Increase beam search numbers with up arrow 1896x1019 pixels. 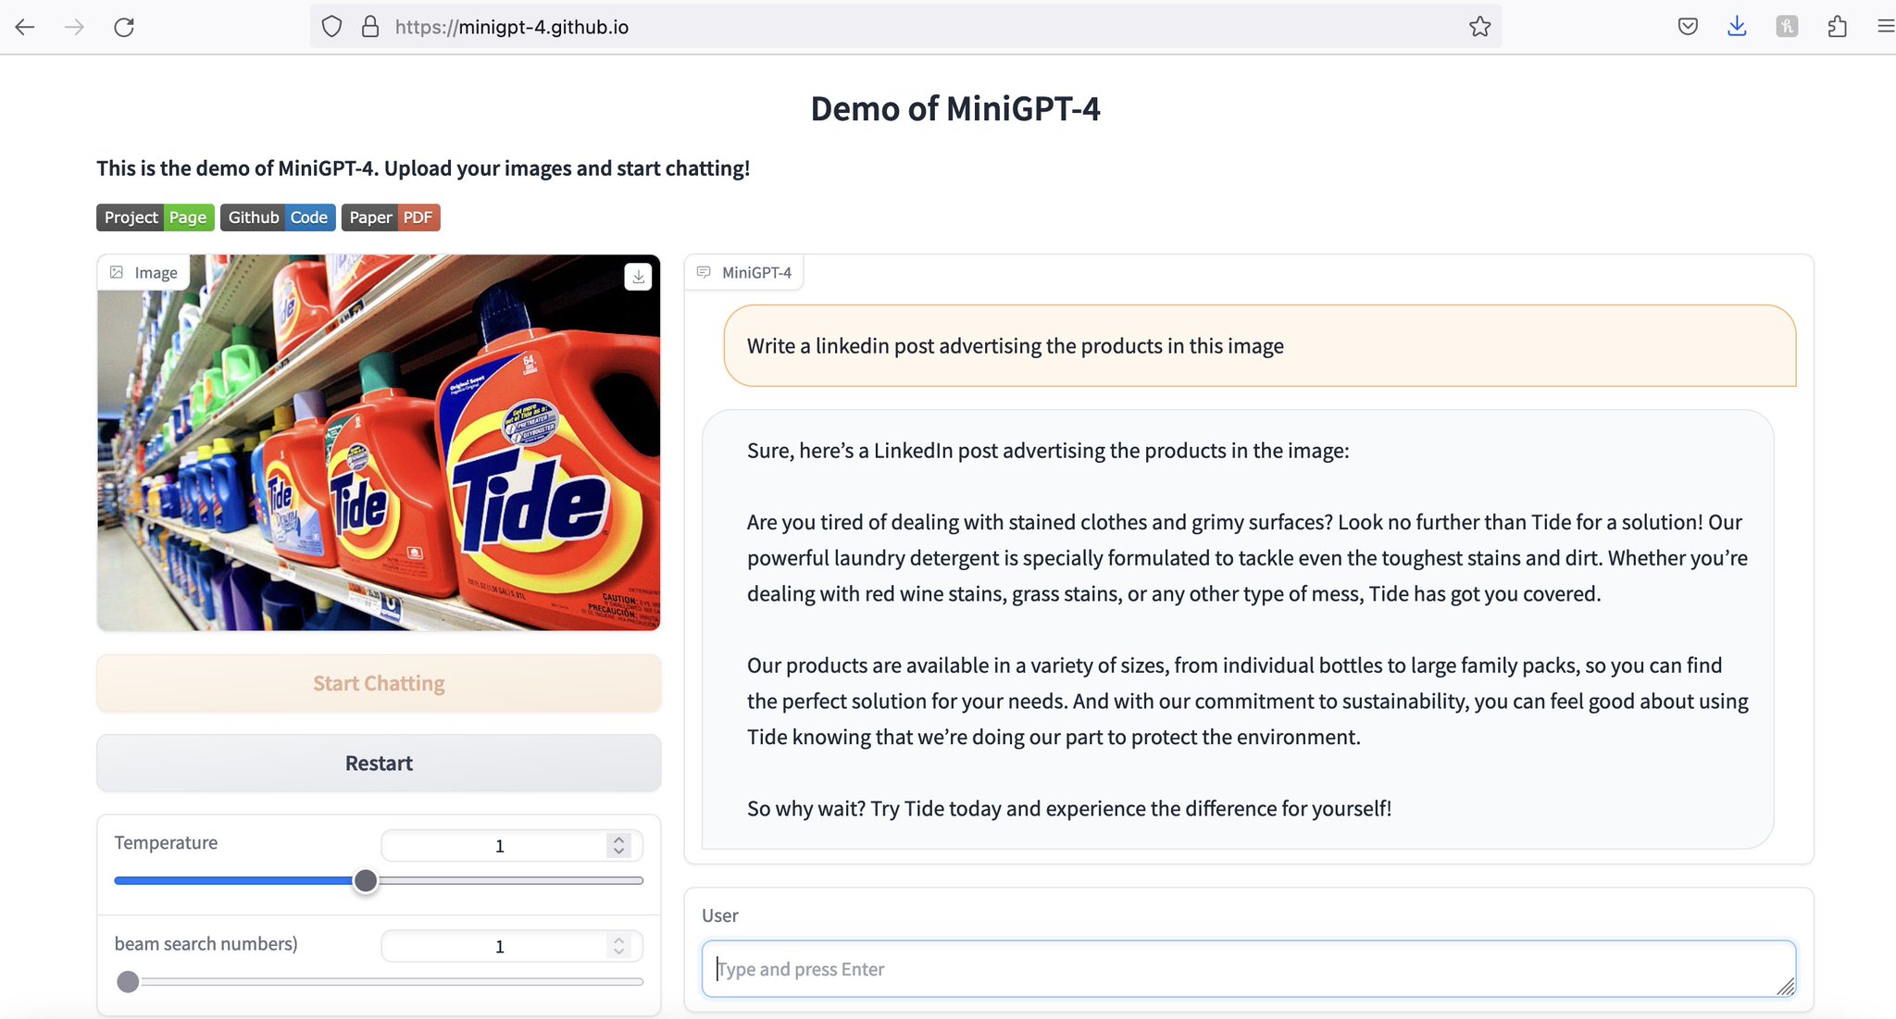point(619,940)
